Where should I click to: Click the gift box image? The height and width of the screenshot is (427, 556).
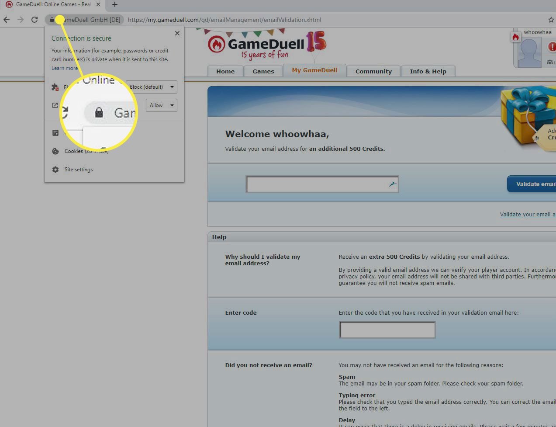[x=528, y=117]
